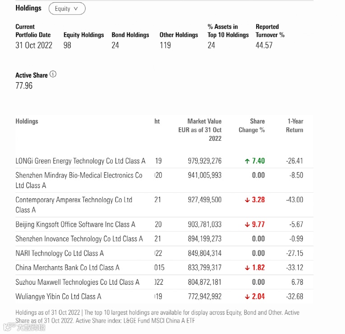Click the red down arrow beside 9.77
345x334 pixels.
(x=247, y=225)
